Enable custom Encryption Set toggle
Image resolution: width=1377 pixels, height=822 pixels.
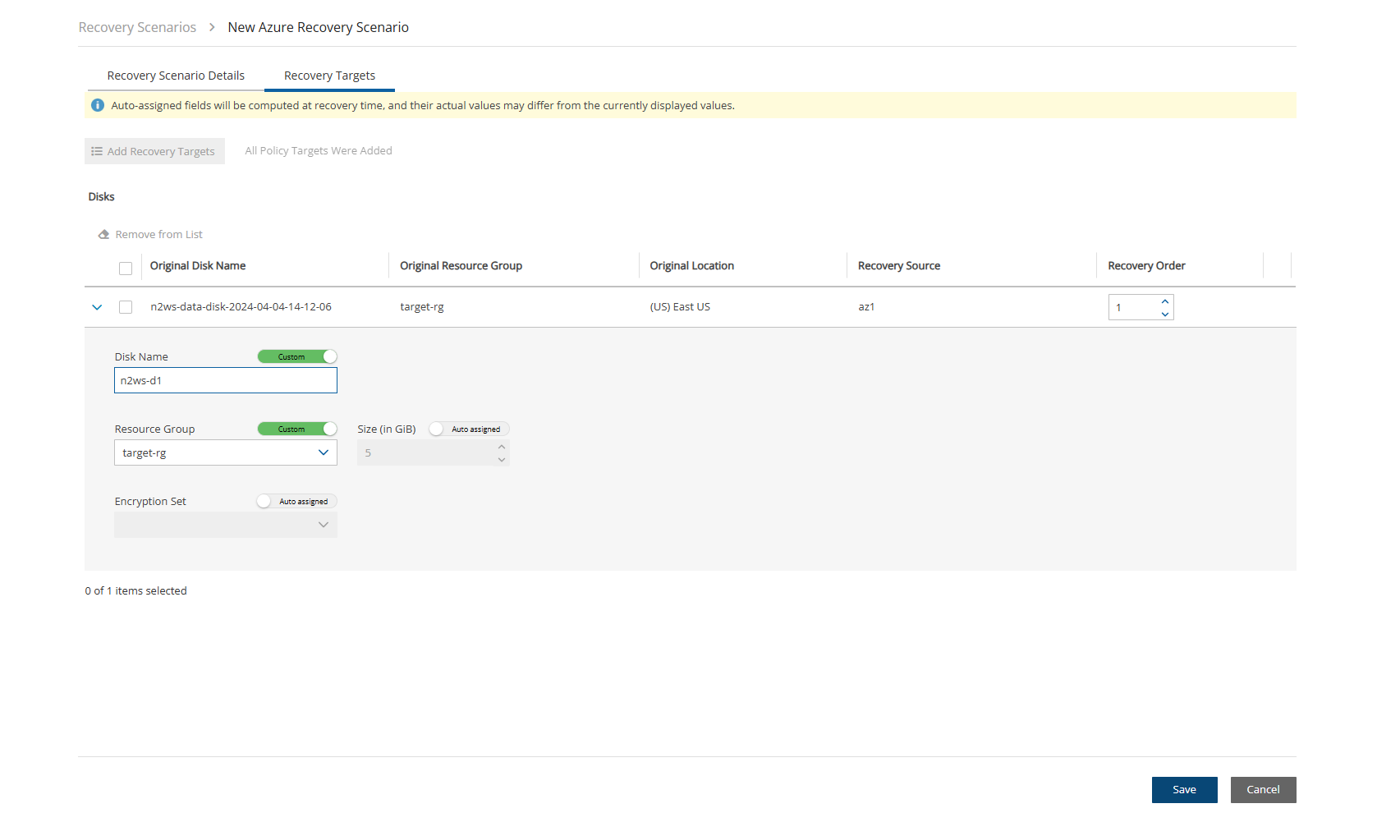(296, 501)
